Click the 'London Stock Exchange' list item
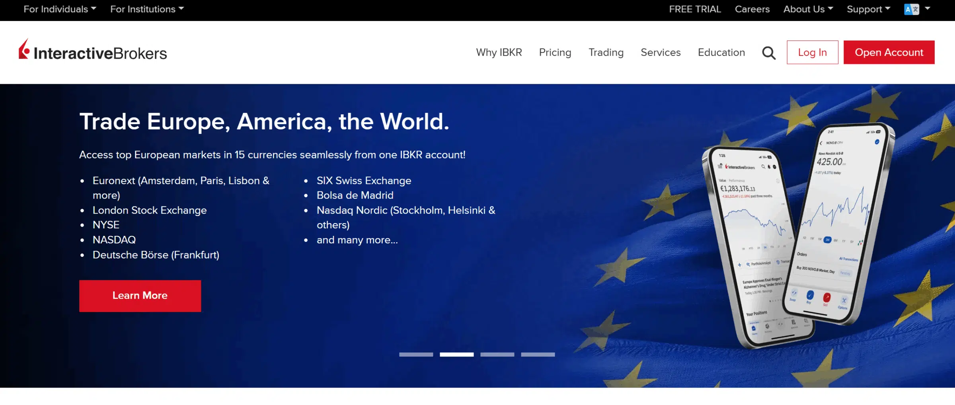Viewport: 955px width, 405px height. (x=150, y=210)
